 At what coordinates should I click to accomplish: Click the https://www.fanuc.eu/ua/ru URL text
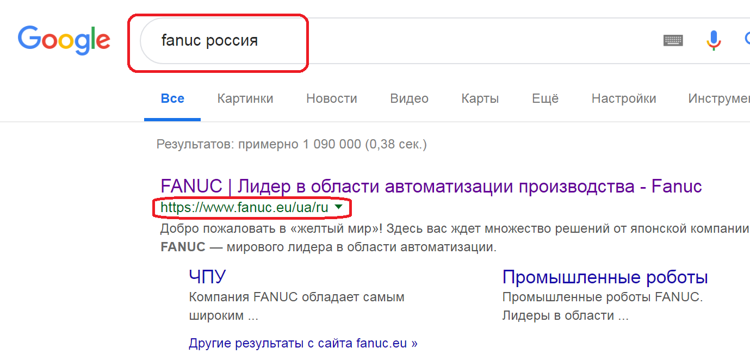245,207
